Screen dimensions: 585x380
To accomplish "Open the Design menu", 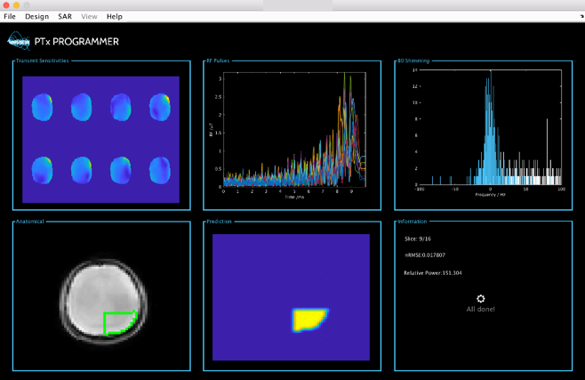I will pyautogui.click(x=36, y=16).
